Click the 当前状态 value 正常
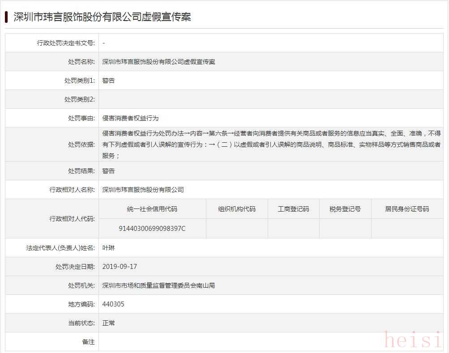This screenshot has width=449, height=353. 108,323
